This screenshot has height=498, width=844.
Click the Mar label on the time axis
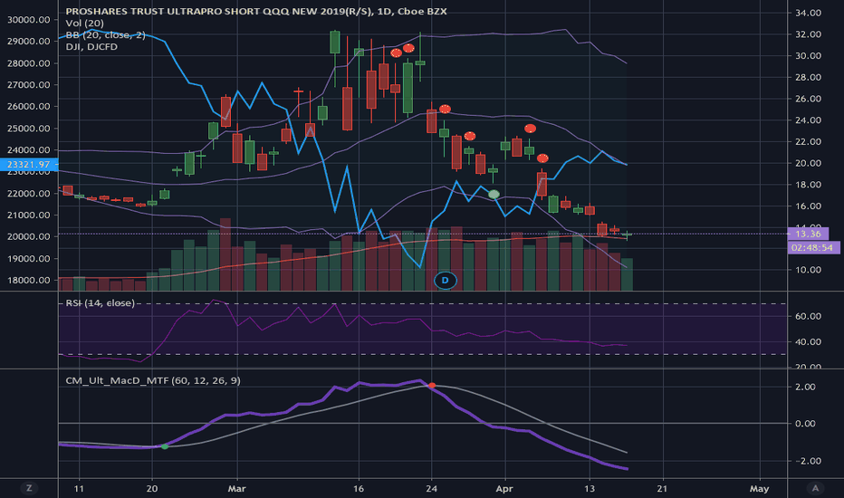coord(237,489)
